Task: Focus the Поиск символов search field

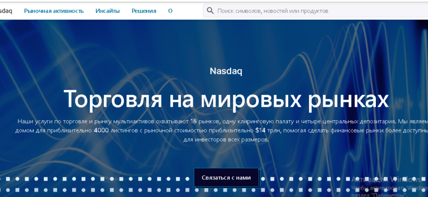Action: pos(315,11)
